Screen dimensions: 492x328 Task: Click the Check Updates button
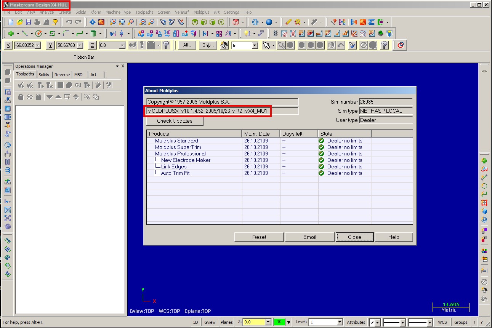point(175,121)
